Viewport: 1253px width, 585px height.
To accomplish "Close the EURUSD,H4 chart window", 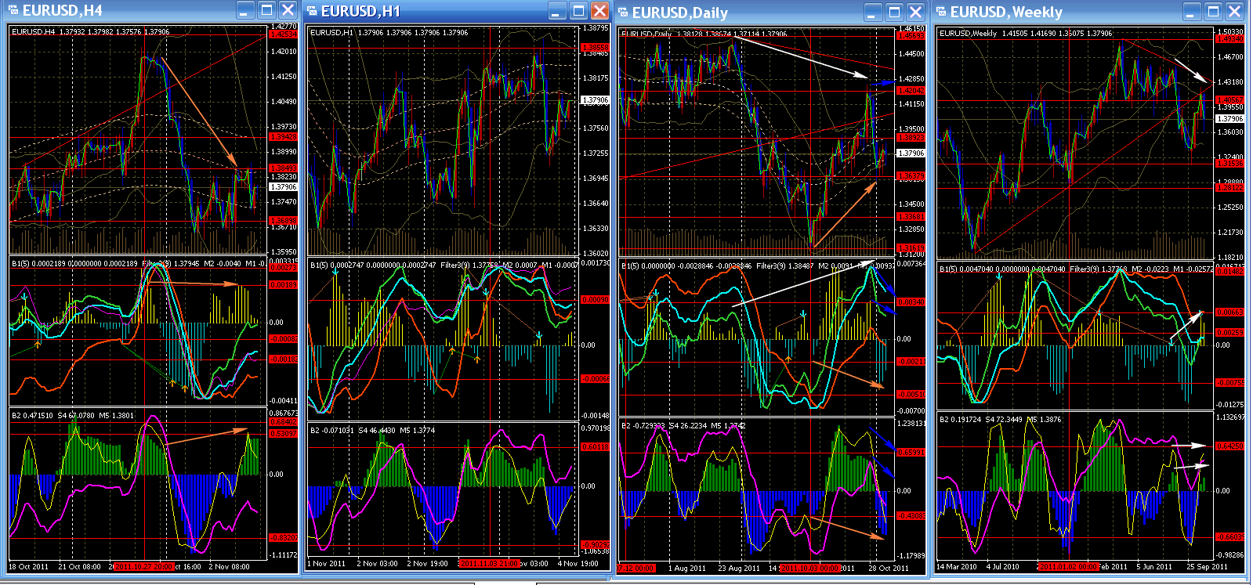I will [288, 10].
